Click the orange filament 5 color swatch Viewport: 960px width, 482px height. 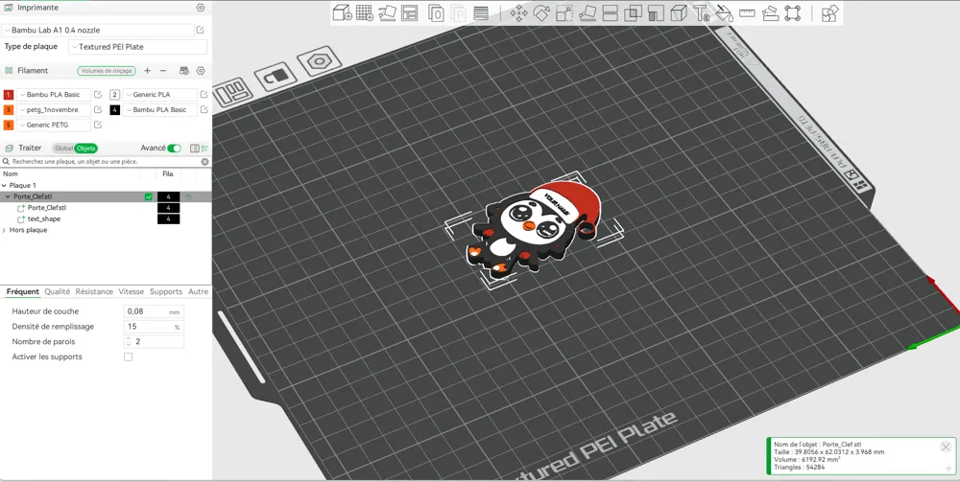click(9, 126)
